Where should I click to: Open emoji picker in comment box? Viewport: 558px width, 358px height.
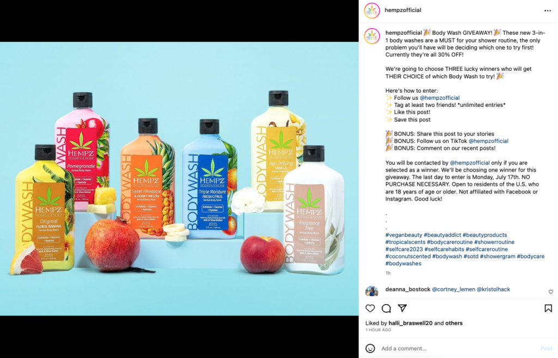[370, 348]
